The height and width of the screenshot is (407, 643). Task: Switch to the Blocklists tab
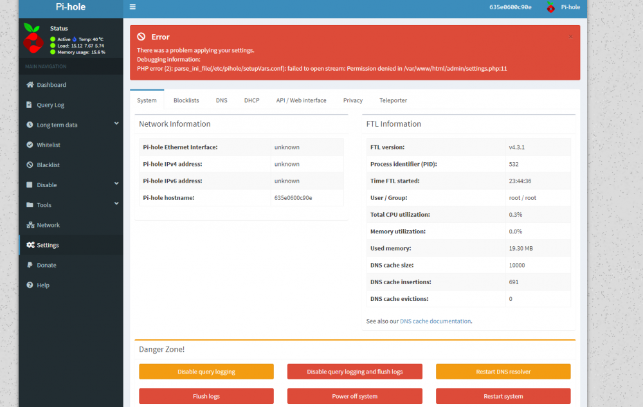tap(186, 100)
